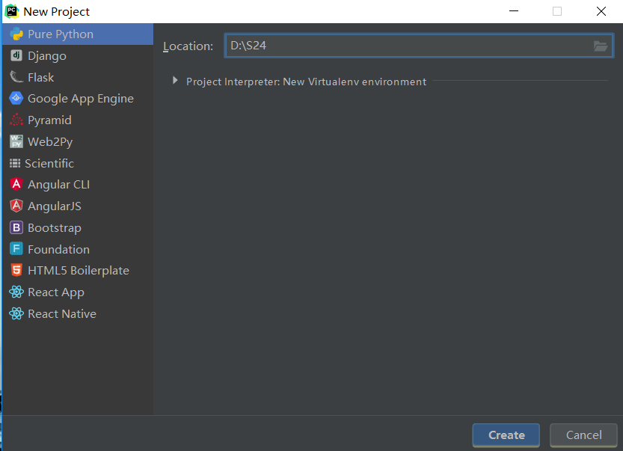Select React Native project type
This screenshot has height=451, width=623.
coord(61,314)
